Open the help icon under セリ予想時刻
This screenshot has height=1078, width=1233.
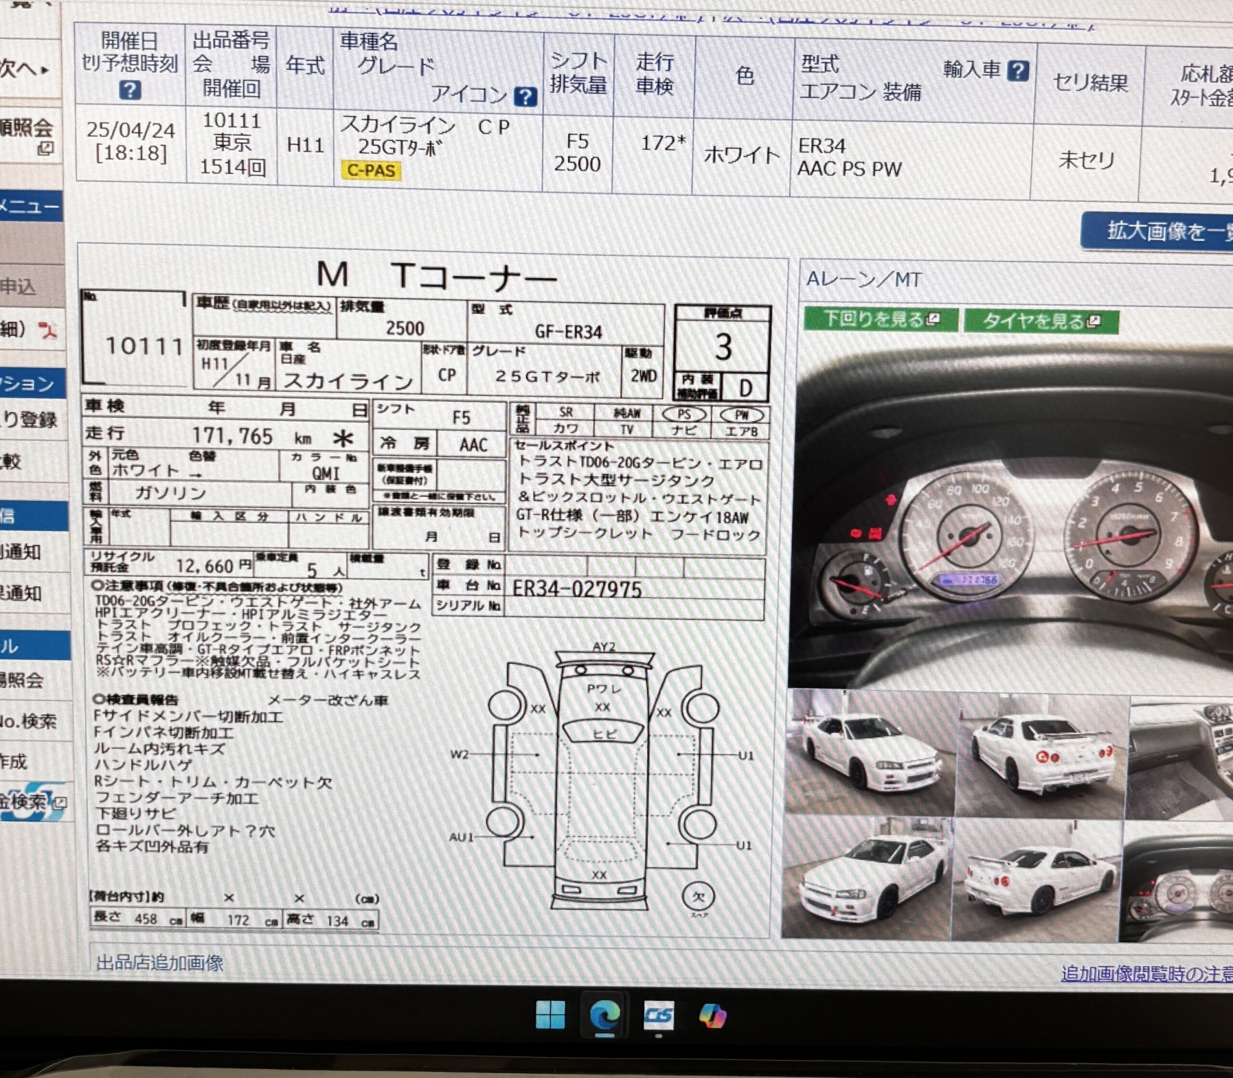130,91
